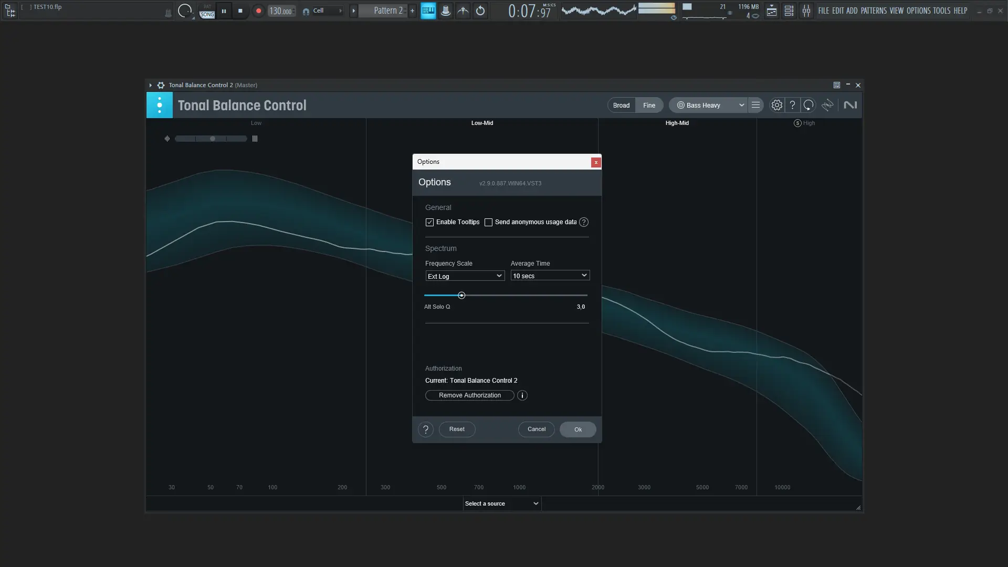Click the Remove Authorization button

pyautogui.click(x=469, y=395)
